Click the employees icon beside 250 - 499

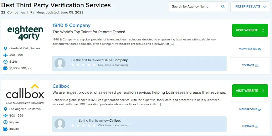click(x=5, y=55)
